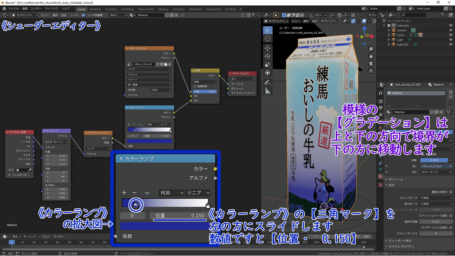Remove color stop with minus on Color Ramp
The width and height of the screenshot is (455, 256).
[x=134, y=124]
